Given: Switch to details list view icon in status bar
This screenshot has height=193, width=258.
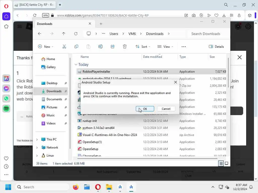Looking at the screenshot, I should (221, 163).
